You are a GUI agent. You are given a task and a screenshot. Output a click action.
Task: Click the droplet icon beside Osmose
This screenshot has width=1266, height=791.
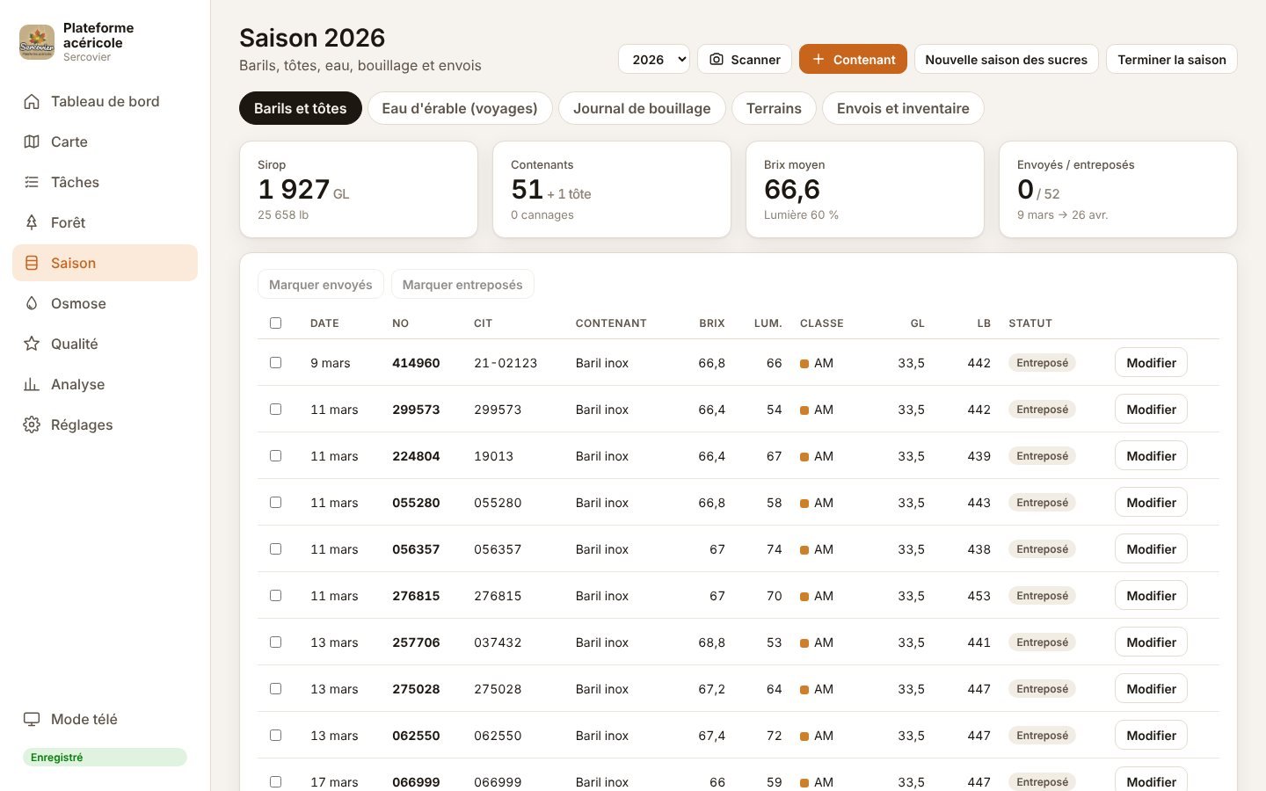(x=32, y=303)
